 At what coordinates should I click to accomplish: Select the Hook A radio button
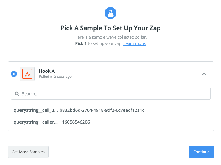point(14,74)
